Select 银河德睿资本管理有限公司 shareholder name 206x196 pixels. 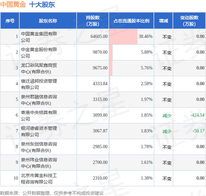click(39, 131)
